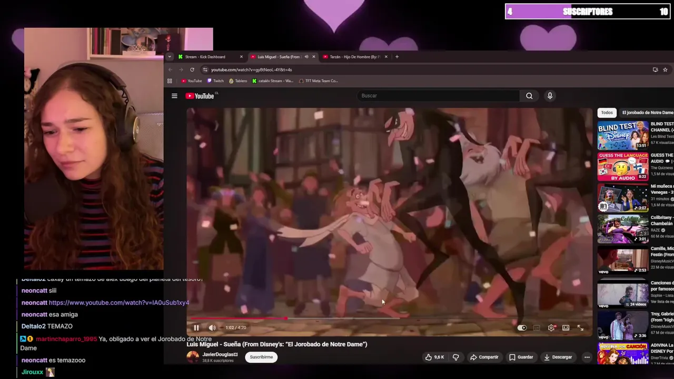674x379 pixels.
Task: Close the Tarzán tab
Action: 386,57
